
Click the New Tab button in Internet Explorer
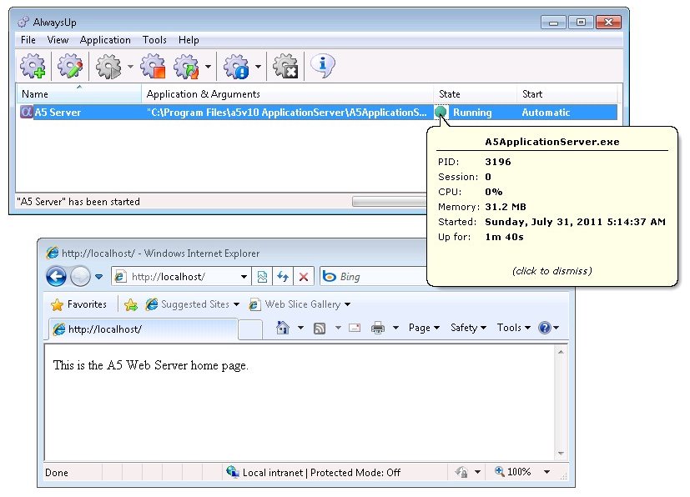point(250,329)
